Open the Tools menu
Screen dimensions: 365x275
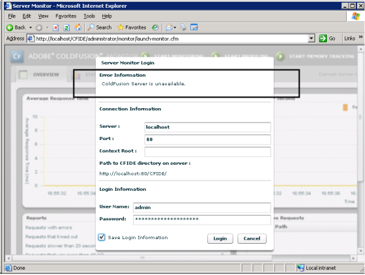tap(89, 16)
